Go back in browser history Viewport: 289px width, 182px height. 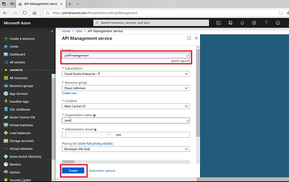[x=5, y=13]
